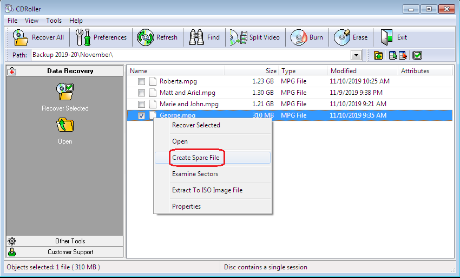Sort by the Name column header
This screenshot has width=460, height=278.
[x=176, y=71]
